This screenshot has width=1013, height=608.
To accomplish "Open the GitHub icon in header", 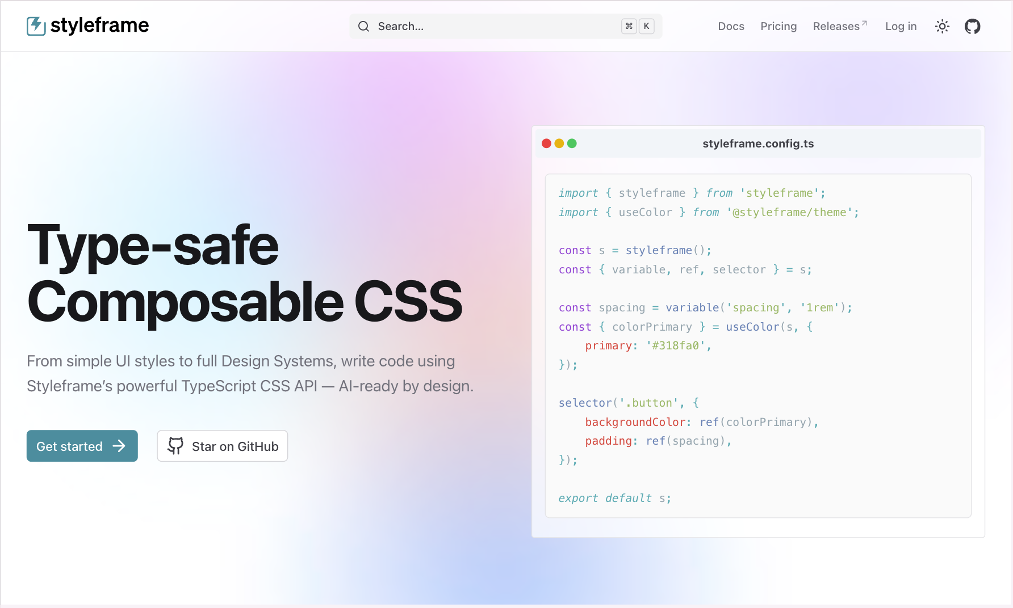I will [972, 26].
